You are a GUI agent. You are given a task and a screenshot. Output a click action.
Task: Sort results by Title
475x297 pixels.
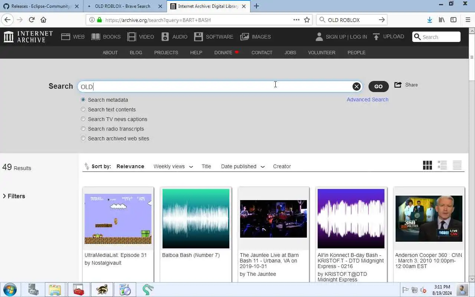pyautogui.click(x=206, y=166)
